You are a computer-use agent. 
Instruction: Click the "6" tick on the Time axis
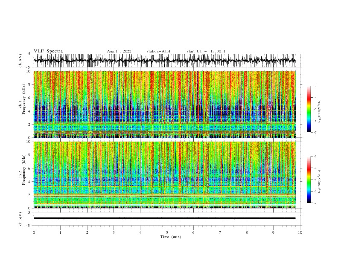(x=193, y=232)
